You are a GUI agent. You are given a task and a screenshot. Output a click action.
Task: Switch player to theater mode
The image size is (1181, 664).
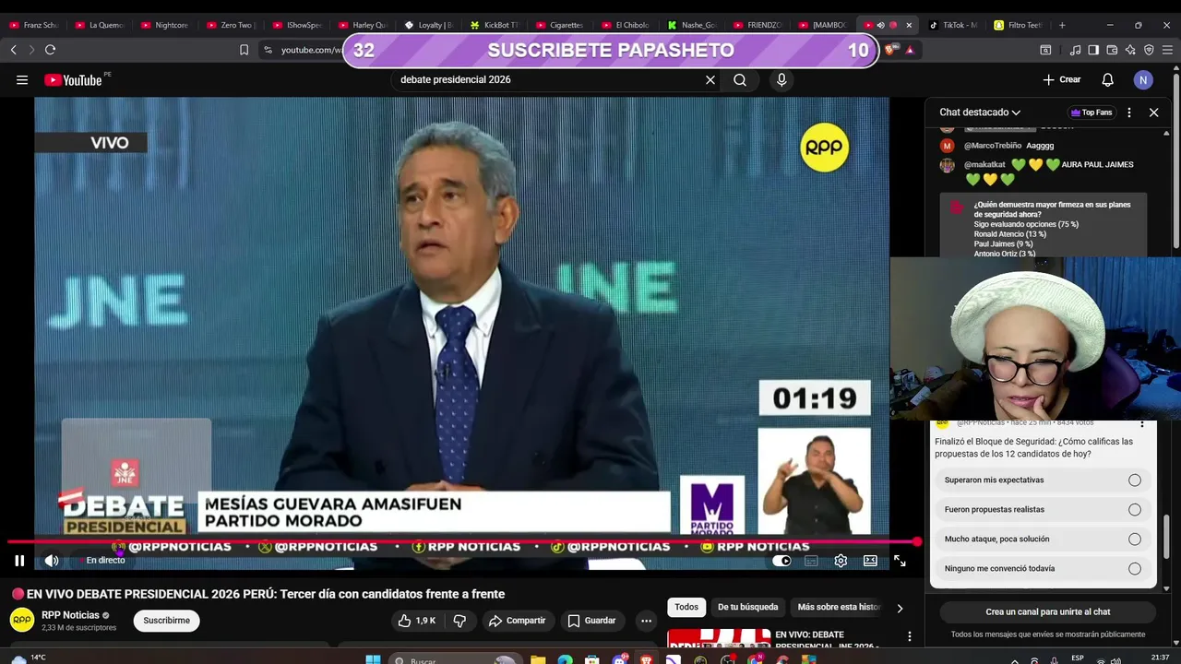(870, 560)
